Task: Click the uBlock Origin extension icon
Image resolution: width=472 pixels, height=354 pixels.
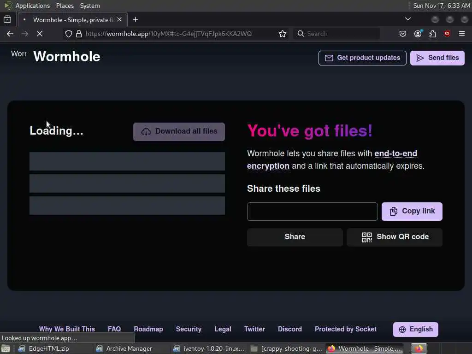Action: (447, 34)
